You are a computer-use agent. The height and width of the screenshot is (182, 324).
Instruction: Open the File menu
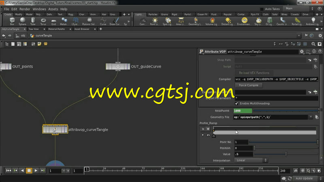point(6,9)
